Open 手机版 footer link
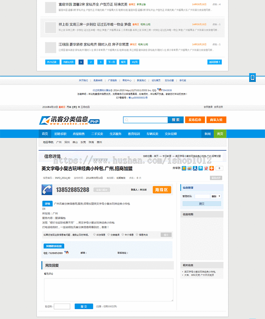 (183, 80)
